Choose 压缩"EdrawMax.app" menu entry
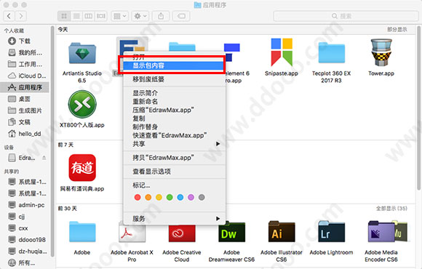The width and height of the screenshot is (422, 269). click(174, 110)
